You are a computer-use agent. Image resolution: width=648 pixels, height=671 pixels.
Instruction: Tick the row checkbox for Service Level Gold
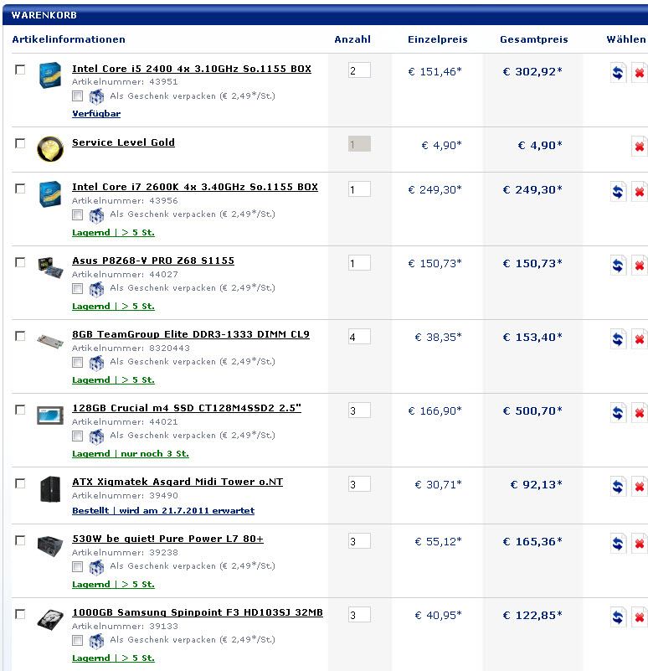(x=20, y=143)
